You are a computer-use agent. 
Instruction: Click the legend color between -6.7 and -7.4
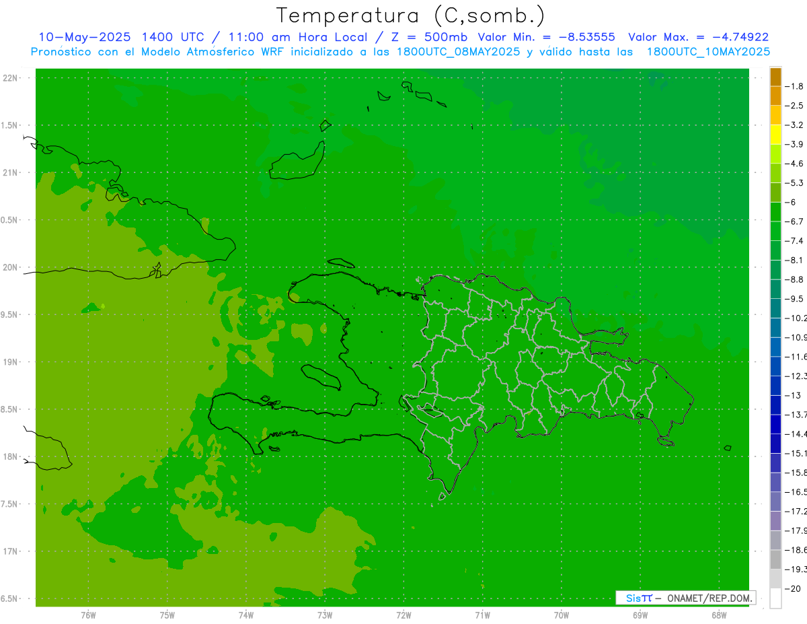[775, 231]
